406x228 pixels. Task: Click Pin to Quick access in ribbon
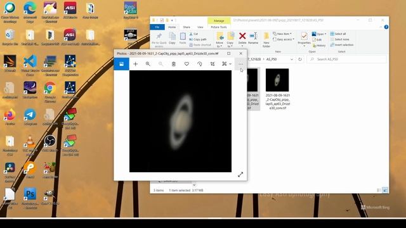point(159,40)
